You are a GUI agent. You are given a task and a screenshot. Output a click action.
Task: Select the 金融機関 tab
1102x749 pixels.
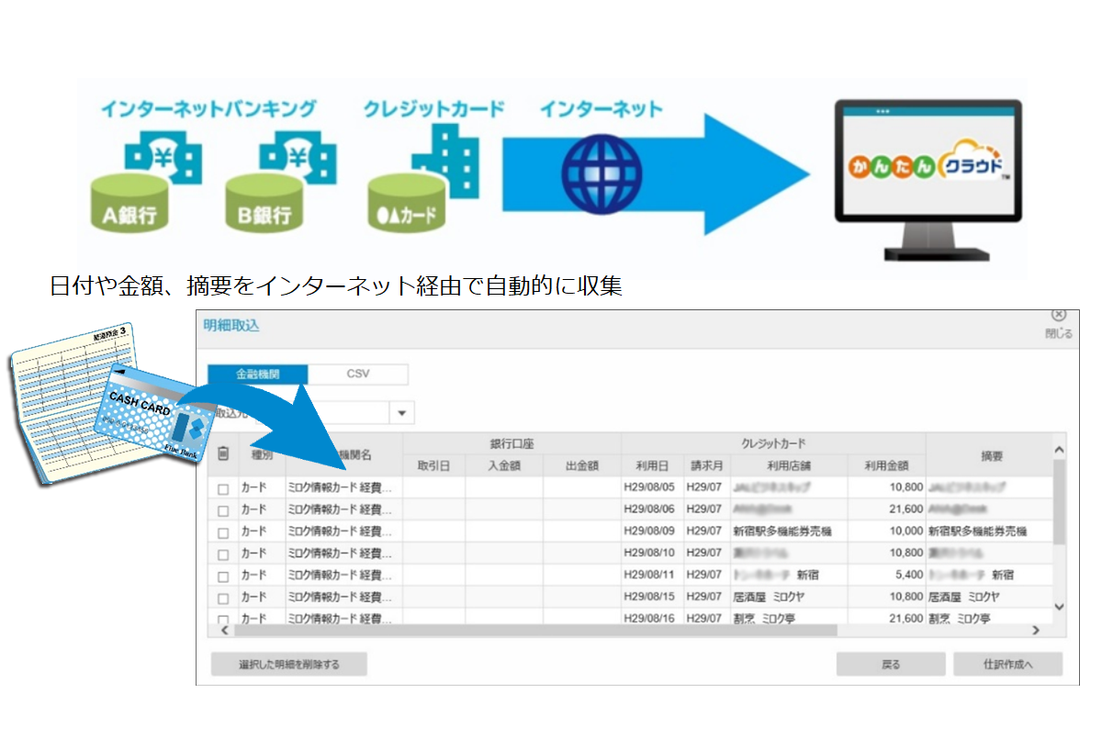click(258, 374)
